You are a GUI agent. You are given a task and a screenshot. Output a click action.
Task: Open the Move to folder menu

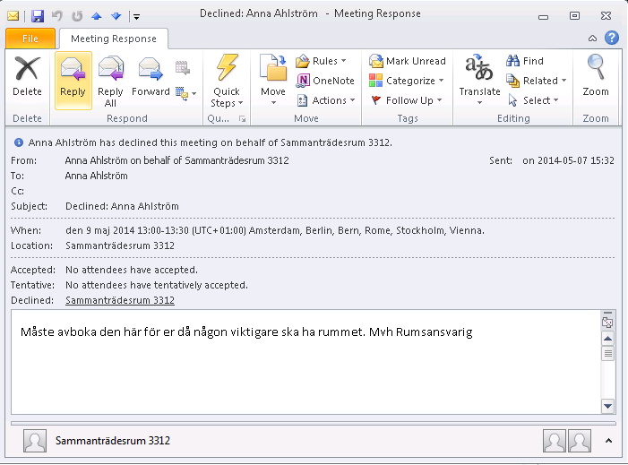point(273,80)
